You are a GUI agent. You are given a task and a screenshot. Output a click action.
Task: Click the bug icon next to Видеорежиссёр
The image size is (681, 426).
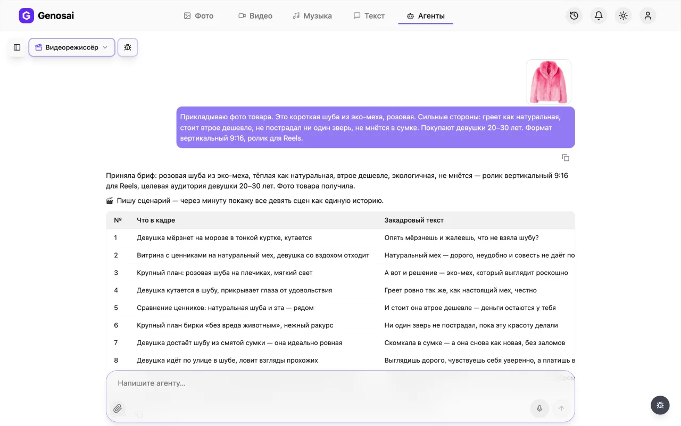pos(128,47)
